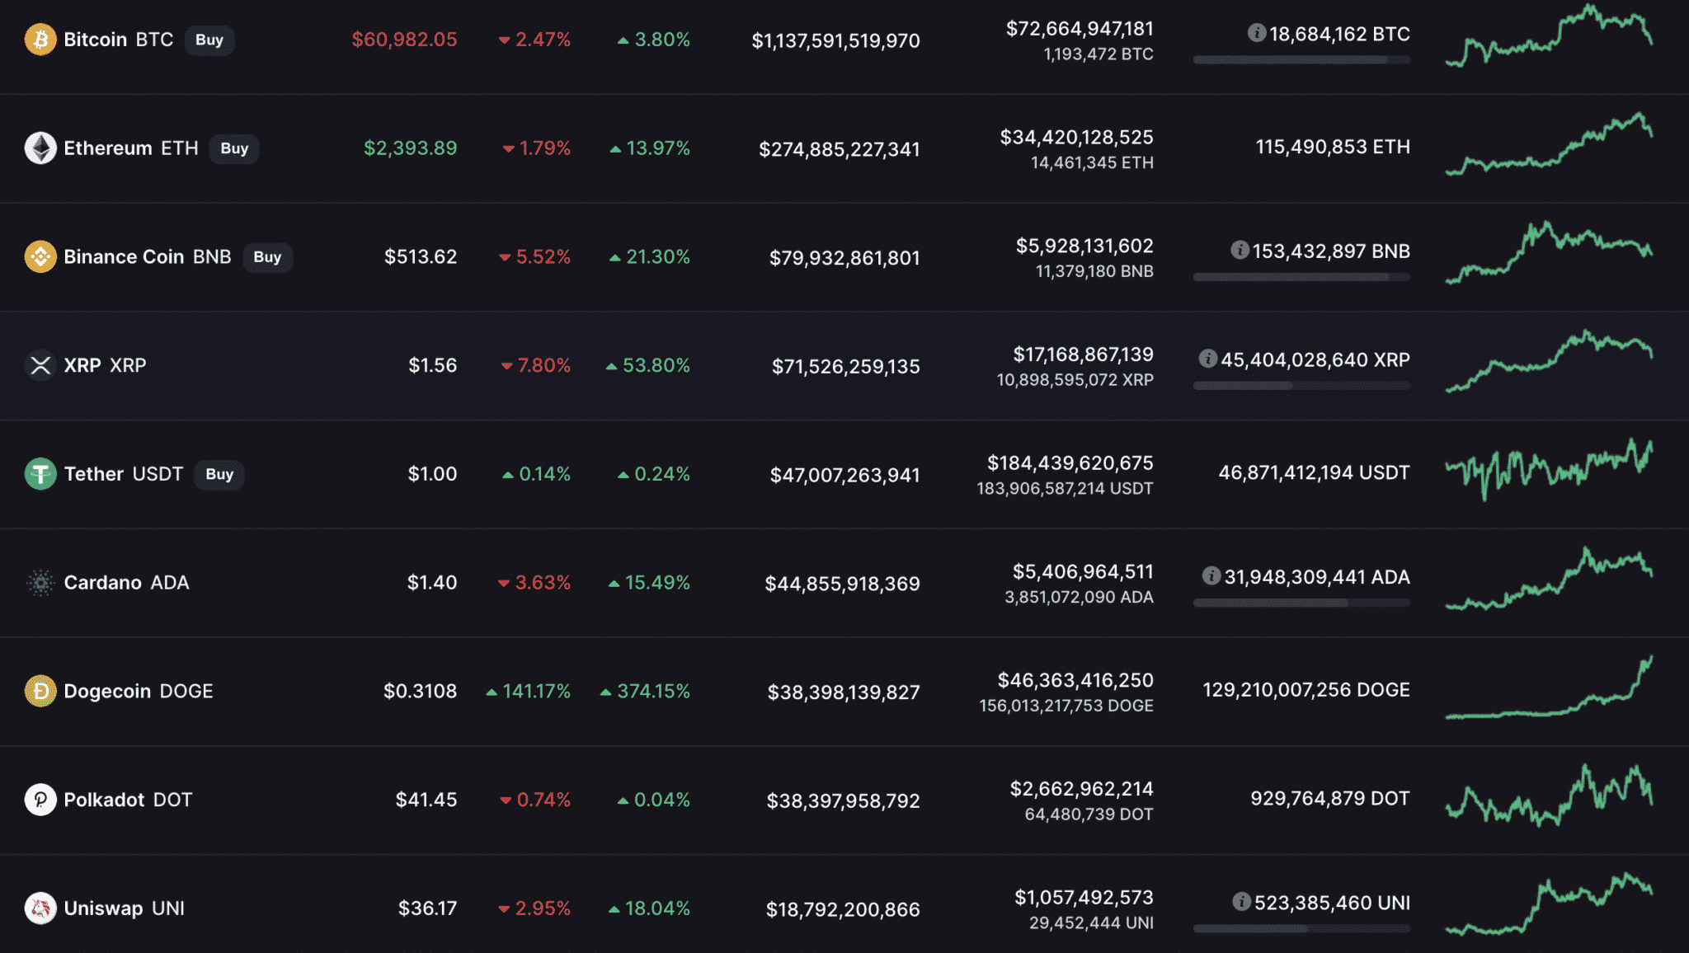Click the Cardano logo icon
The width and height of the screenshot is (1689, 953).
(x=40, y=583)
